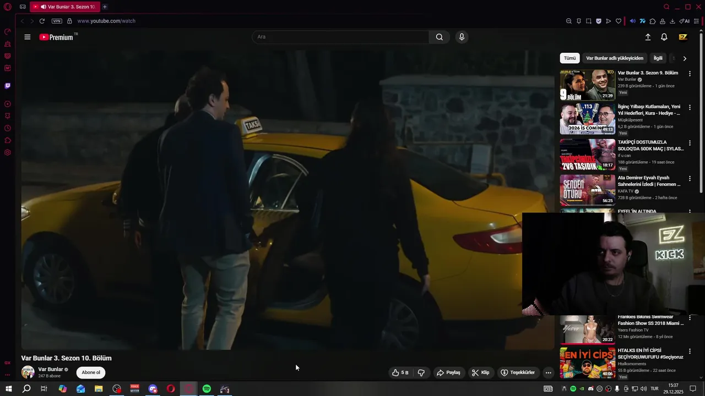Screen dimensions: 705x396
Task: Select the İlgili filter chip
Action: (658, 58)
